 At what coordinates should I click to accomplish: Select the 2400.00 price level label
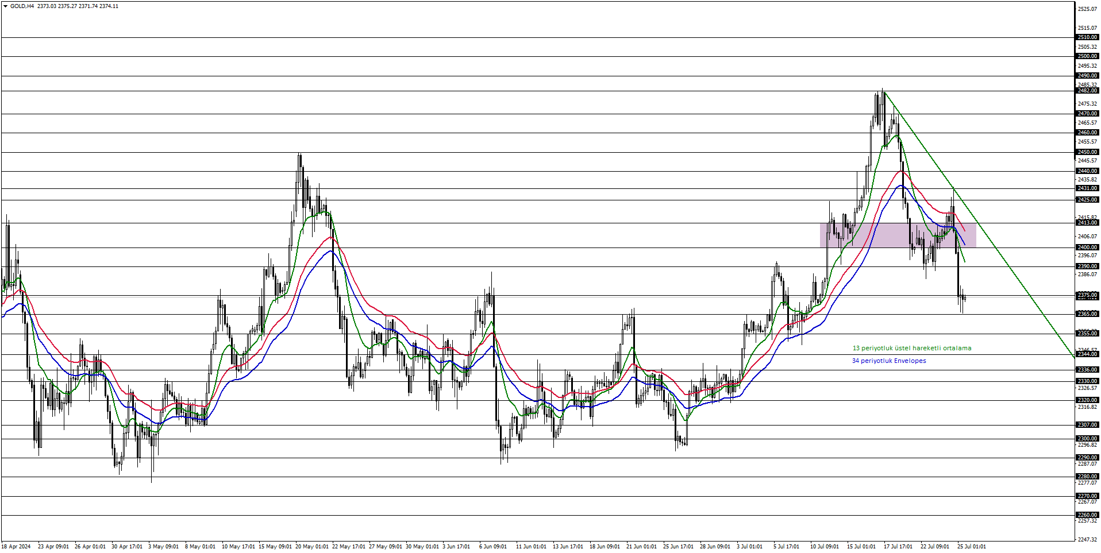point(1087,248)
